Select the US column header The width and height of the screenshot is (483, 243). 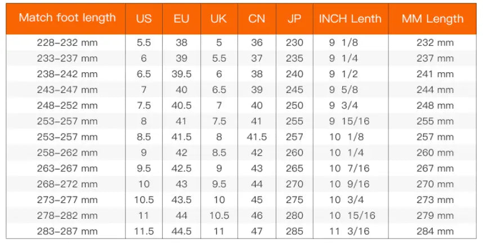point(144,19)
